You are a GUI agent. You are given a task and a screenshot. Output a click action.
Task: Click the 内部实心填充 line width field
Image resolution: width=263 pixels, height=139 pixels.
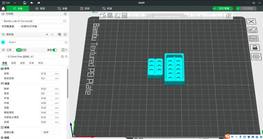point(50,117)
